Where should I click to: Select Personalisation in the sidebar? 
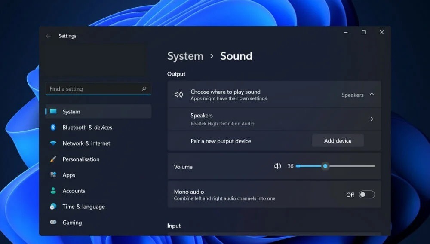(x=98, y=159)
